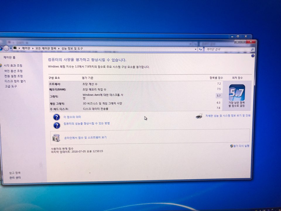Open 자세한 성능 및 시스템 정보 보기 및 인쇄
This screenshot has width=281, height=211.
pos(228,116)
